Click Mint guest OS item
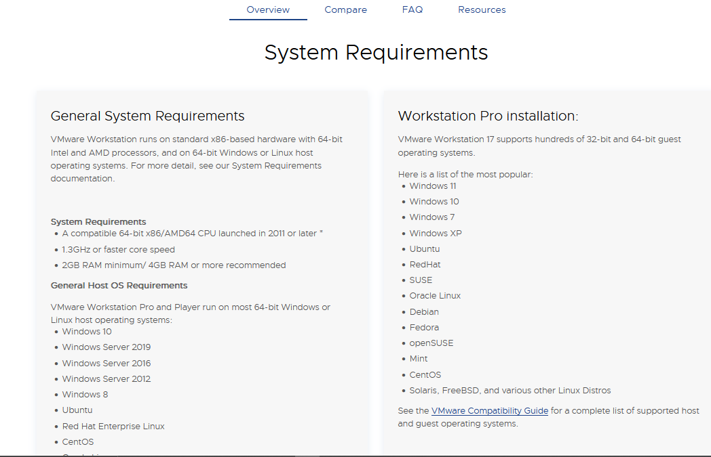This screenshot has height=457, width=711. point(418,358)
